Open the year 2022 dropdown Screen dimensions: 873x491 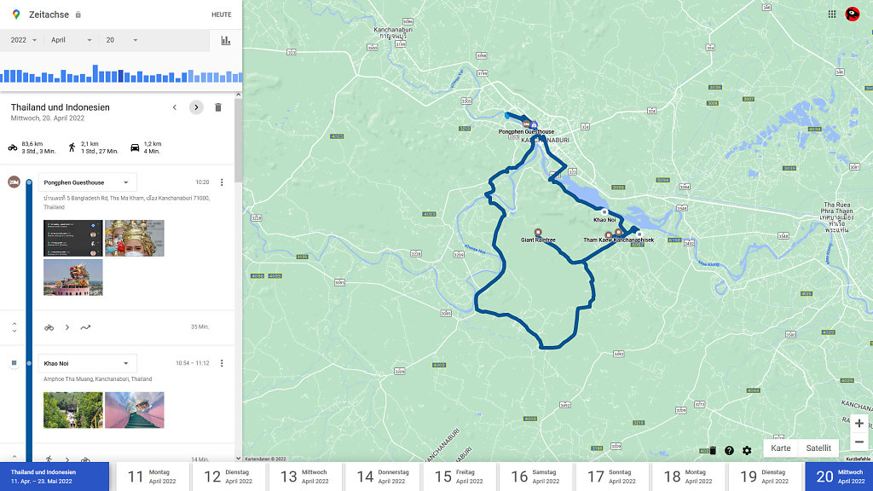point(23,40)
